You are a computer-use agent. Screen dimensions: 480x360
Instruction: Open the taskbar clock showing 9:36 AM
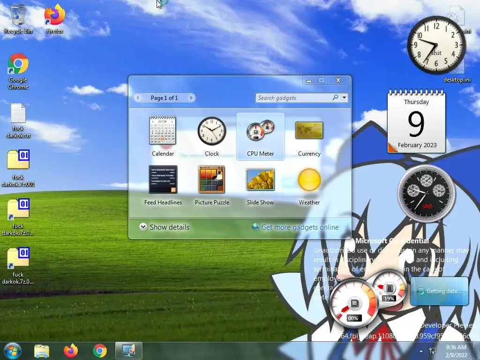coord(456,351)
